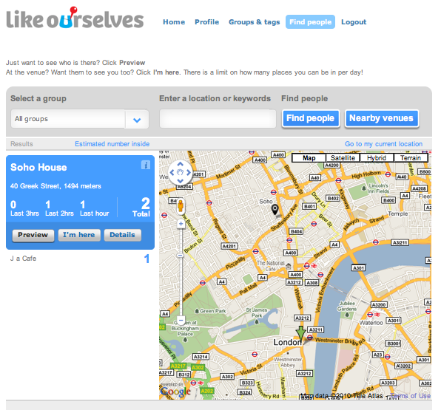Click the Soho House info icon

click(x=146, y=165)
